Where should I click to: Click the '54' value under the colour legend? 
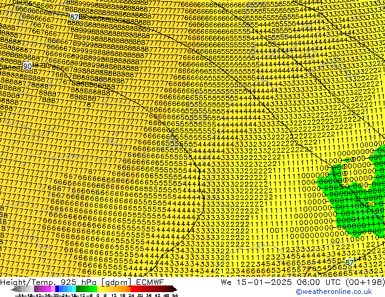pos(174,295)
